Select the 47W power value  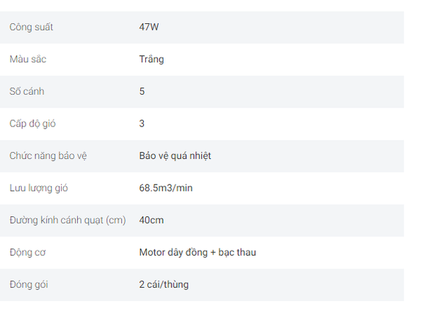tap(149, 27)
